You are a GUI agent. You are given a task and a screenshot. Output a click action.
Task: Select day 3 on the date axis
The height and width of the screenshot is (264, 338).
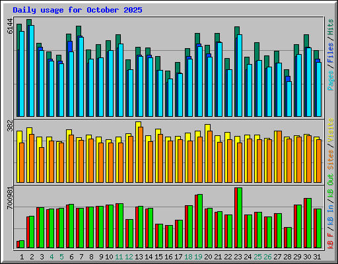(42, 257)
